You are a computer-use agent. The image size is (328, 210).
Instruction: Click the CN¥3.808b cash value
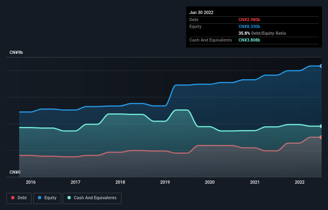tap(249, 40)
